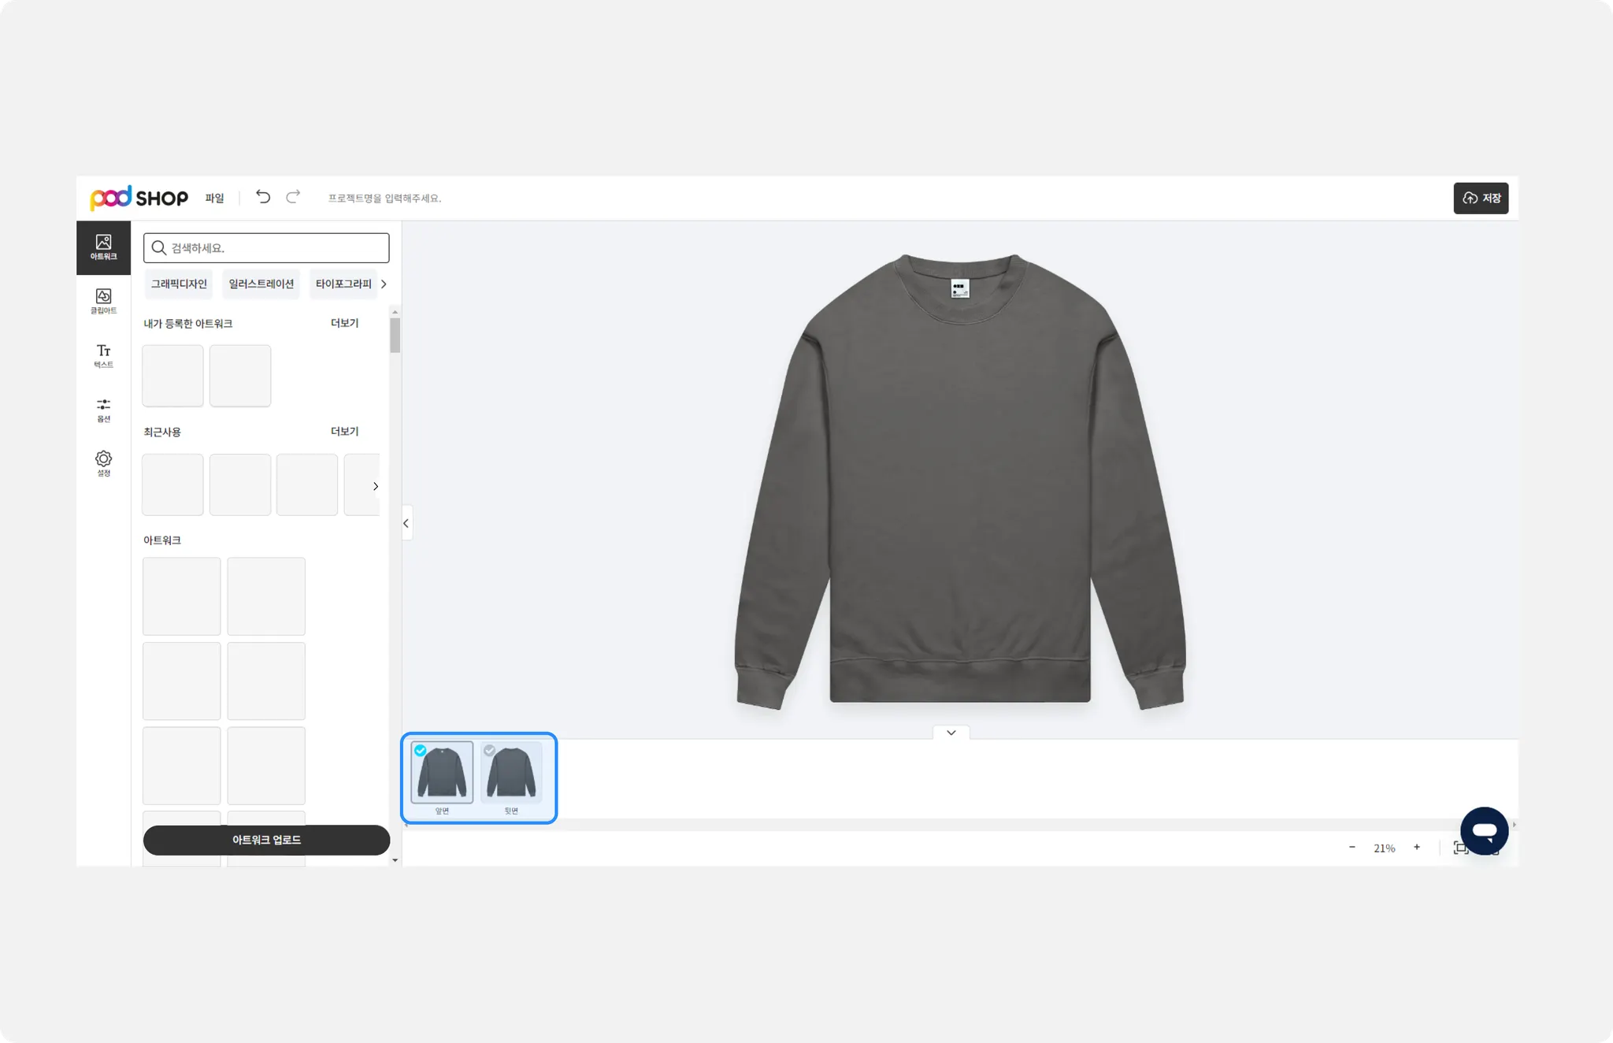
Task: Click the zoom in plus button
Action: click(x=1417, y=848)
